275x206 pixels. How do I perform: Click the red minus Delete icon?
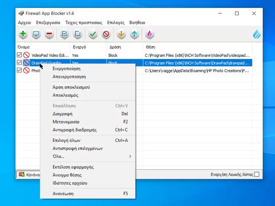point(49,34)
